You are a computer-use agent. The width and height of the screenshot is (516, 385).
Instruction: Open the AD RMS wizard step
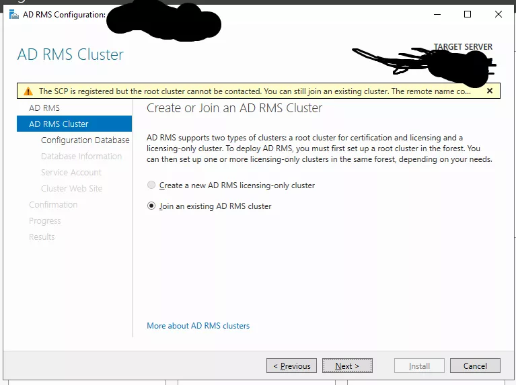(44, 108)
